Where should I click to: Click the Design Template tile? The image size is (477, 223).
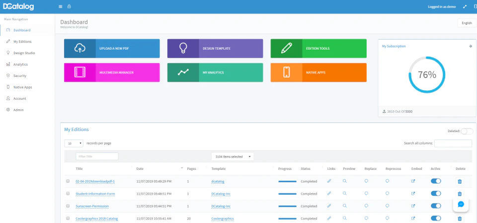pyautogui.click(x=215, y=48)
